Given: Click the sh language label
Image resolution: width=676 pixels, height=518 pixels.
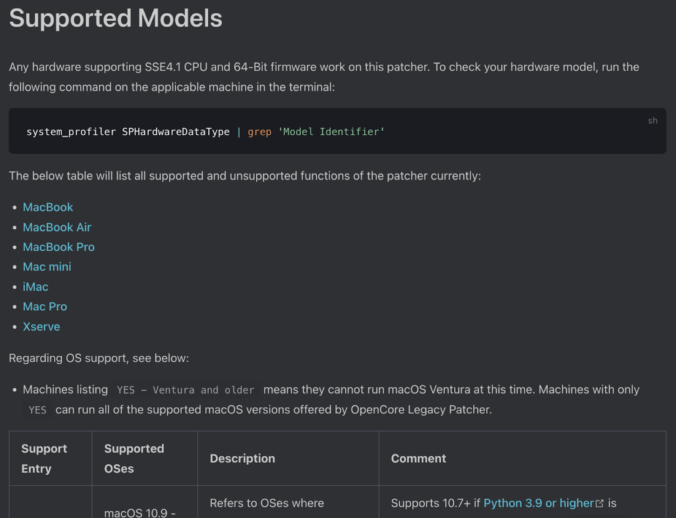Looking at the screenshot, I should (x=653, y=120).
